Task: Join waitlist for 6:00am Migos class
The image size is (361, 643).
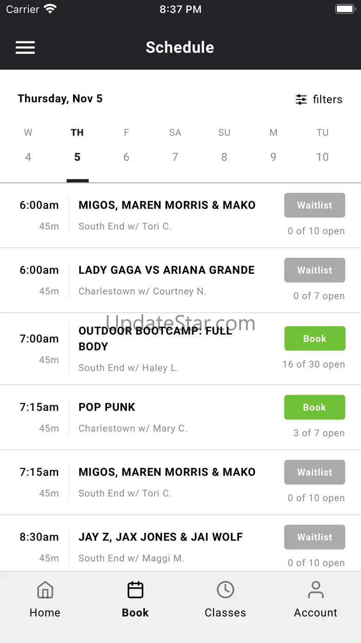Action: [315, 205]
